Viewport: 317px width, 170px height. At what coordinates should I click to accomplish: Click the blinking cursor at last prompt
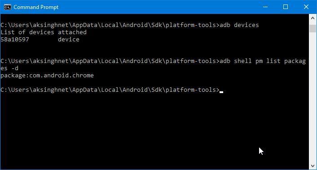pos(221,92)
